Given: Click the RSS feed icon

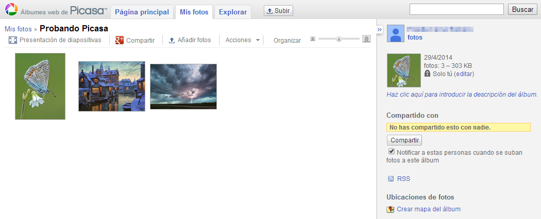Looking at the screenshot, I should 391,179.
